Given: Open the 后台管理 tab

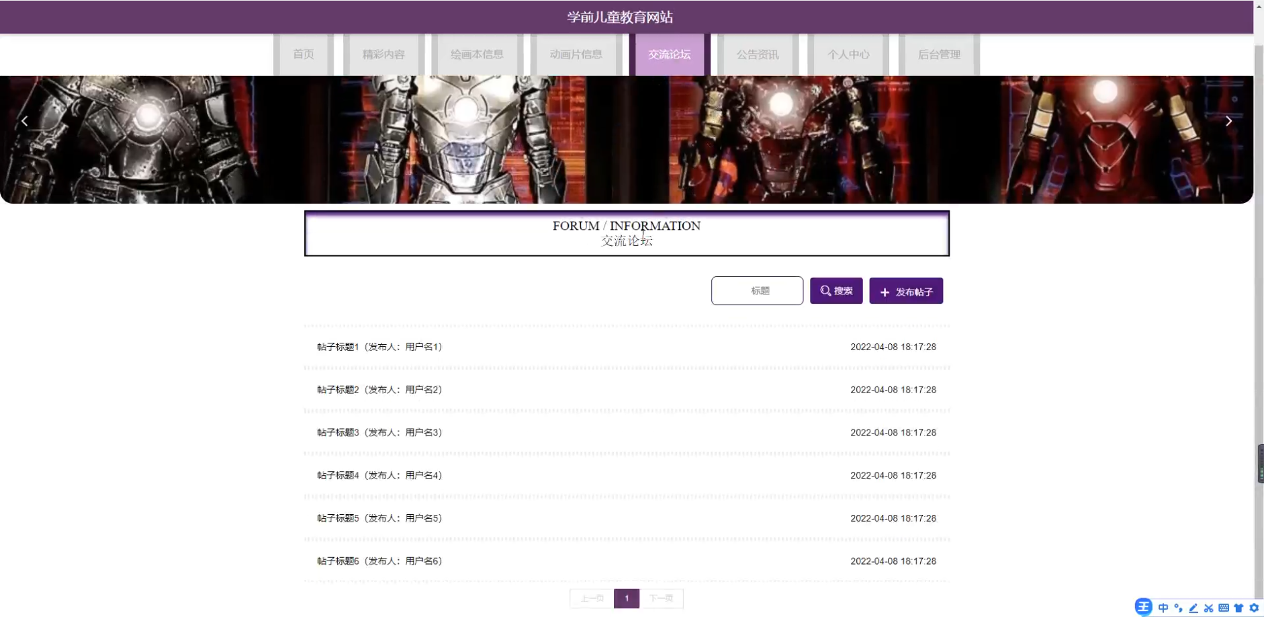Looking at the screenshot, I should click(939, 54).
